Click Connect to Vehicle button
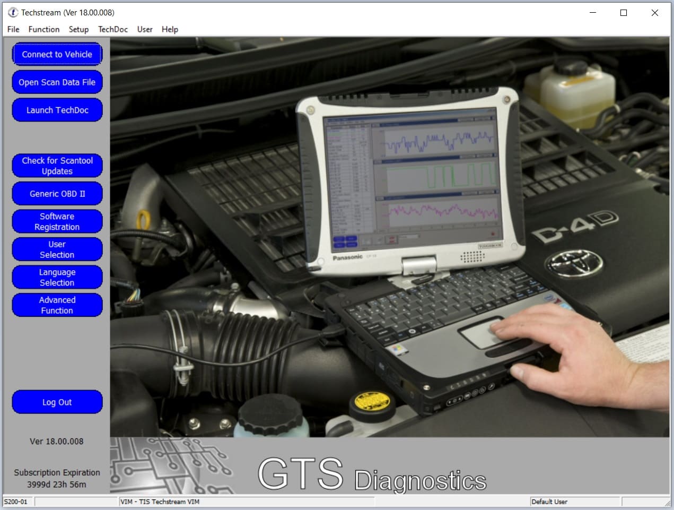 coord(57,54)
